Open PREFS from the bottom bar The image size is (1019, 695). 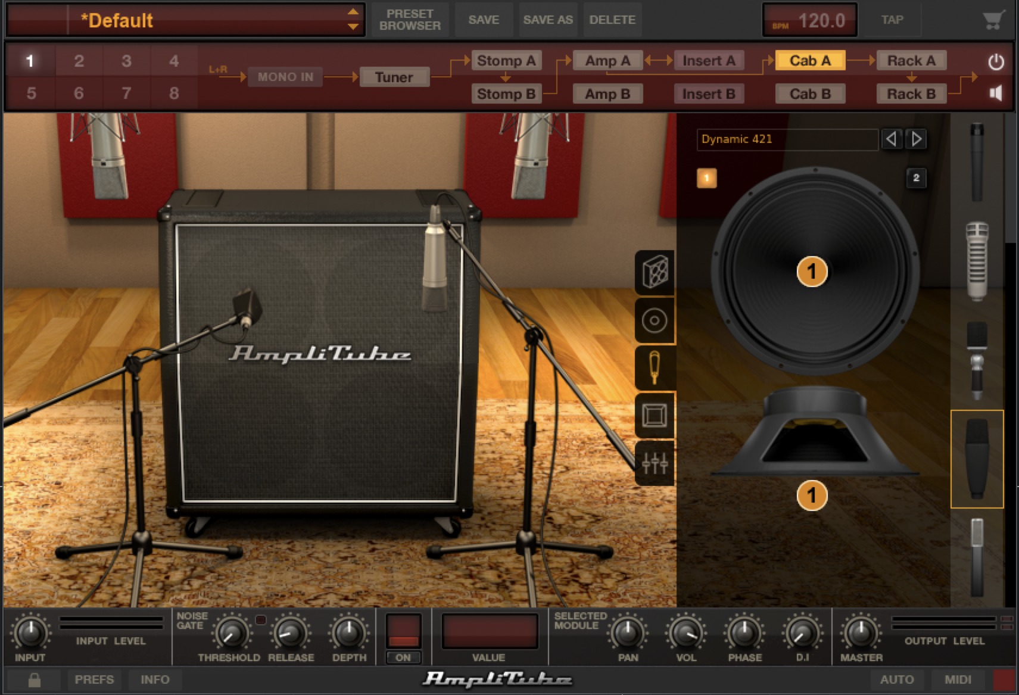(x=94, y=680)
